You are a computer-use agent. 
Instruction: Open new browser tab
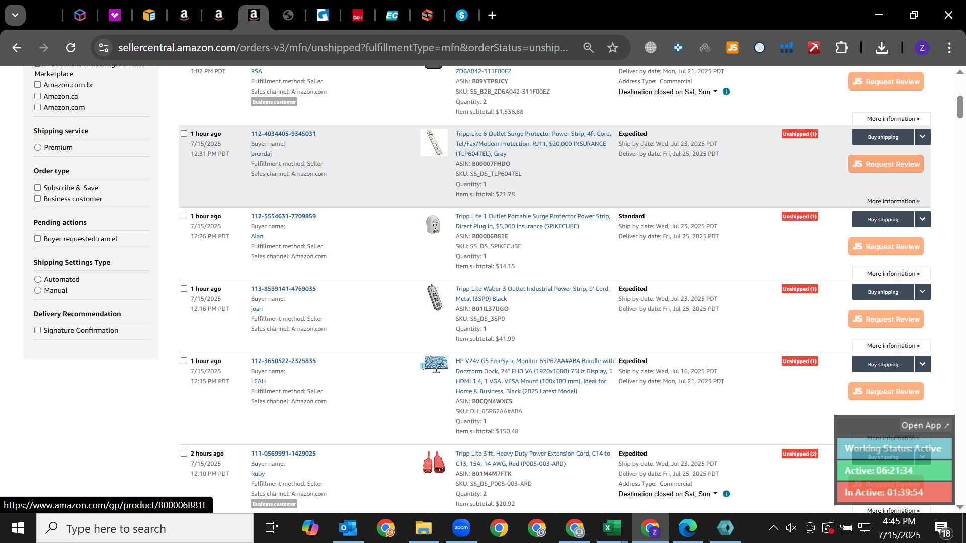(492, 16)
